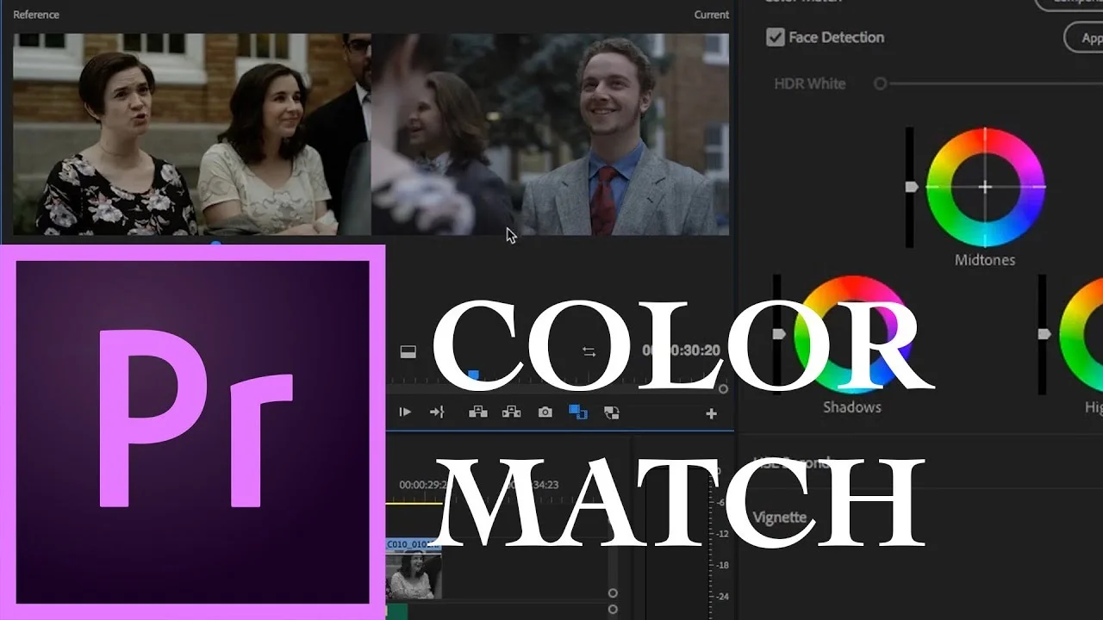Click the Reference label
This screenshot has width=1103, height=620.
pyautogui.click(x=35, y=15)
